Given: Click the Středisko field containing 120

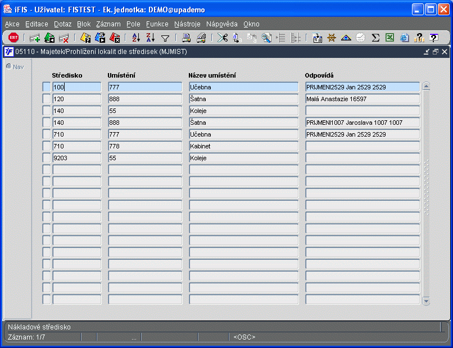Looking at the screenshot, I should pos(77,99).
